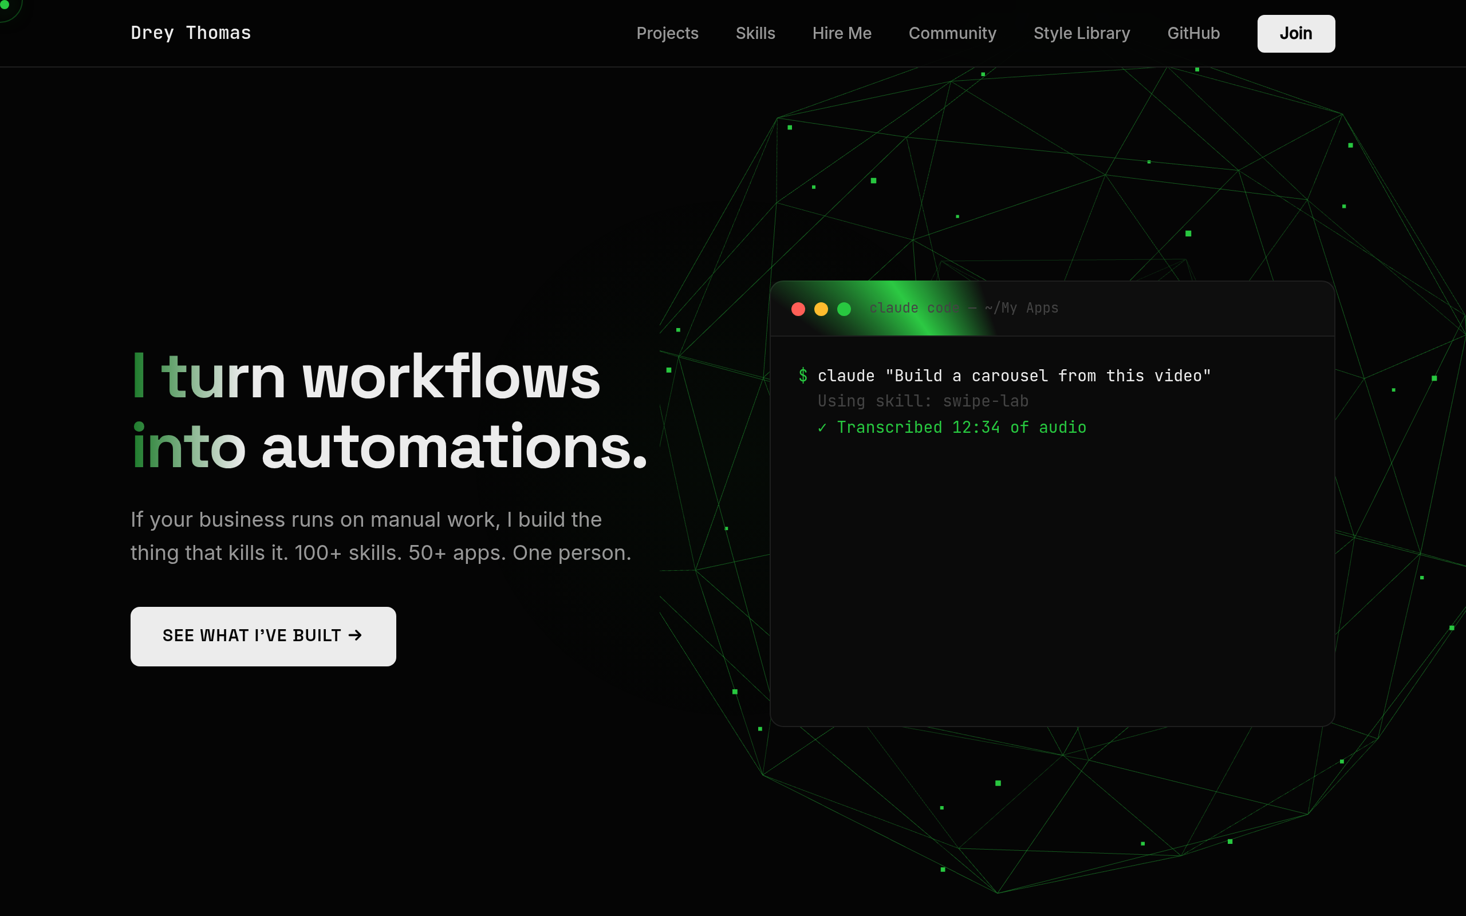The width and height of the screenshot is (1466, 916).
Task: Go to the Skills page
Action: coord(755,33)
